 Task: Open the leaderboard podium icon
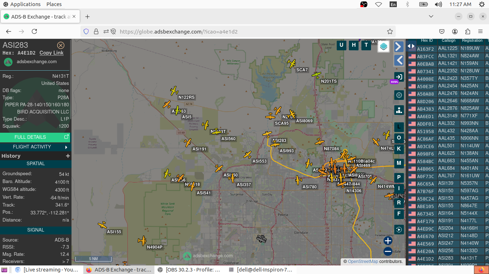pos(399,110)
